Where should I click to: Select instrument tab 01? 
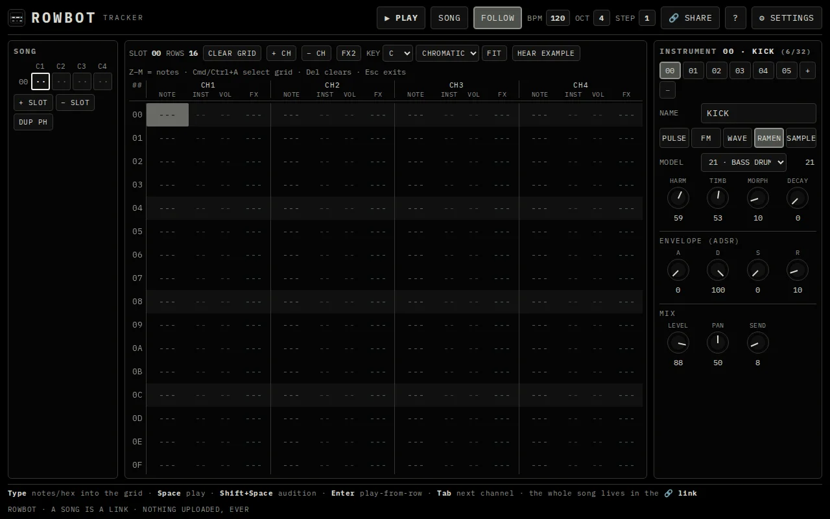(x=693, y=71)
